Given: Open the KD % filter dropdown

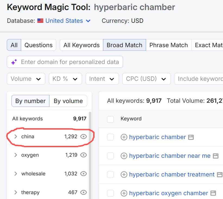Looking at the screenshot, I should tap(65, 79).
